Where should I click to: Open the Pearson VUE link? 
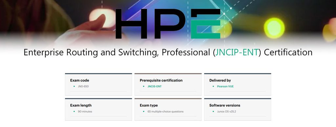point(225,86)
